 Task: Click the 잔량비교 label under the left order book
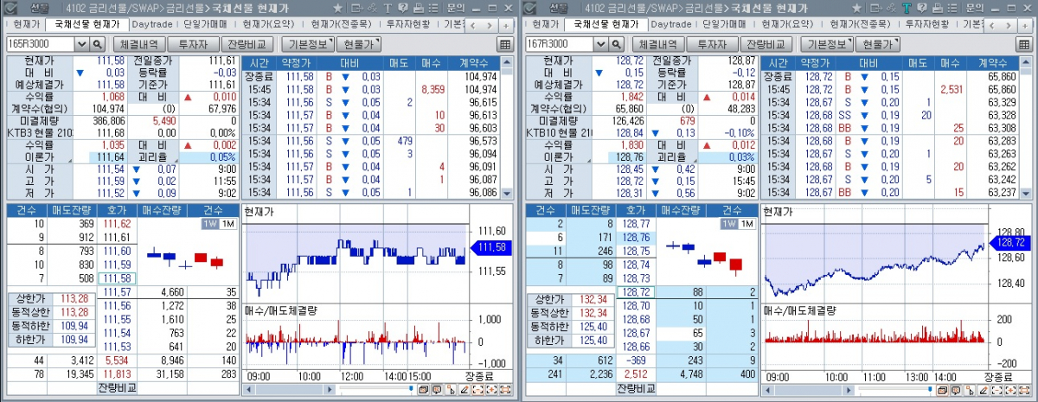click(x=115, y=389)
